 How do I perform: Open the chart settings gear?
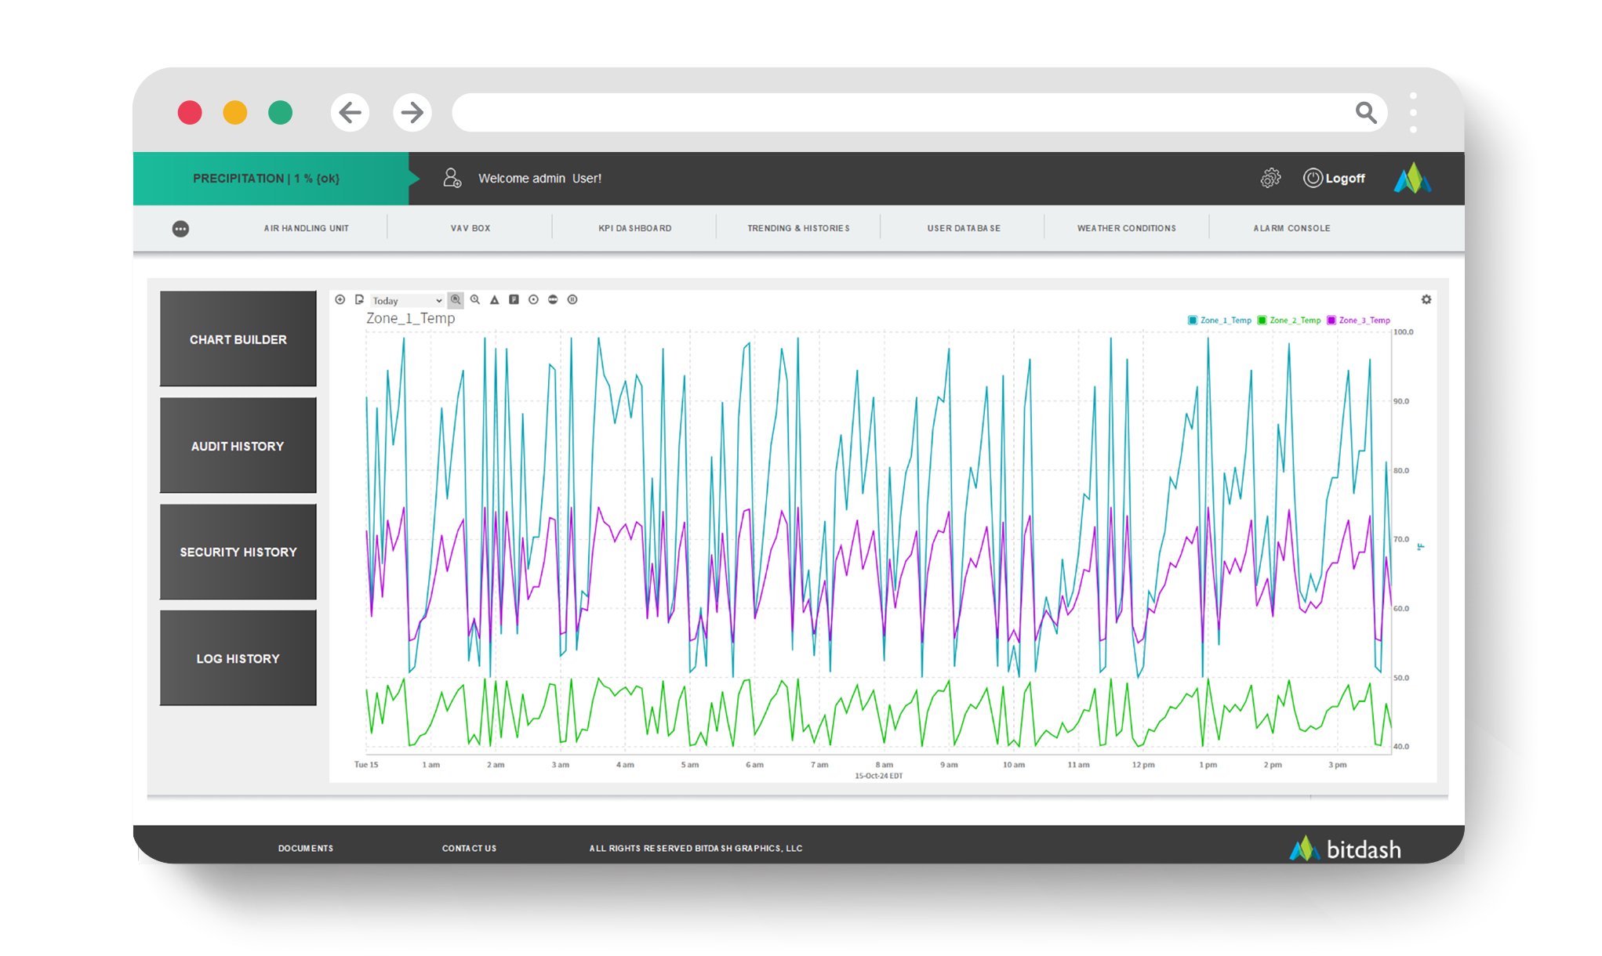point(1426,299)
